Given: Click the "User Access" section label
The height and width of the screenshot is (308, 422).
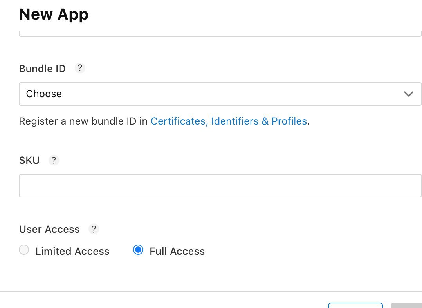Looking at the screenshot, I should tap(49, 229).
